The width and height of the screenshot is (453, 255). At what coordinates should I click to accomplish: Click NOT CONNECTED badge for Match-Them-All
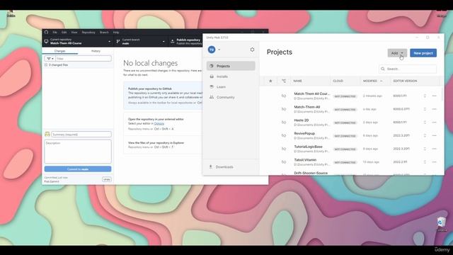click(345, 110)
